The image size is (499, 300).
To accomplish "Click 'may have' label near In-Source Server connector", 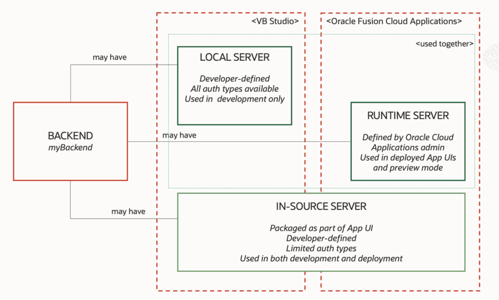I will click(128, 211).
